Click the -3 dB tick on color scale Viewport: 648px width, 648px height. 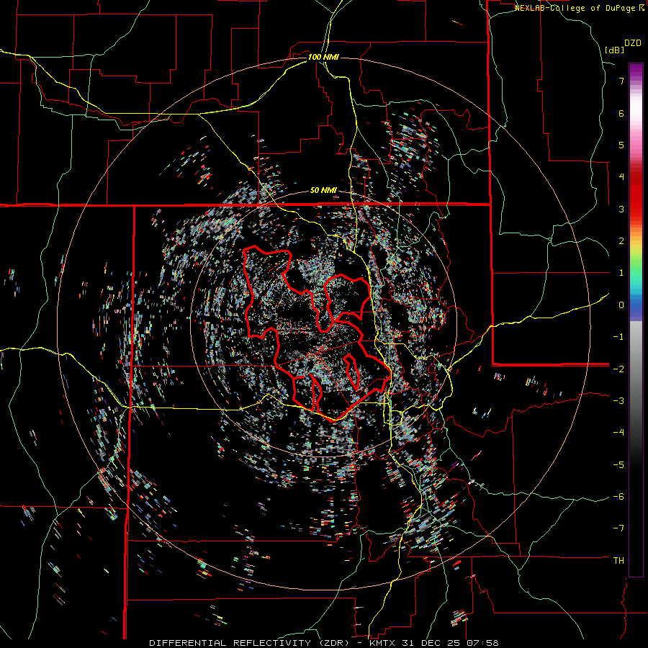(x=618, y=401)
